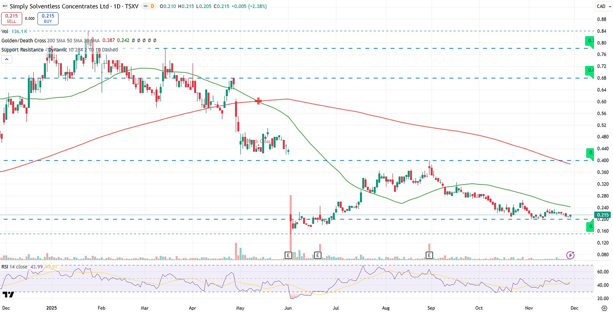This screenshot has height=313, width=613.
Task: Open the earnings E marker in early June
Action: click(x=288, y=255)
